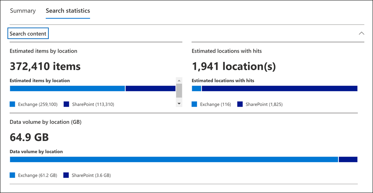The height and width of the screenshot is (193, 373).
Task: Click the SharePoint segment of data volume bar
Action: tap(348, 160)
